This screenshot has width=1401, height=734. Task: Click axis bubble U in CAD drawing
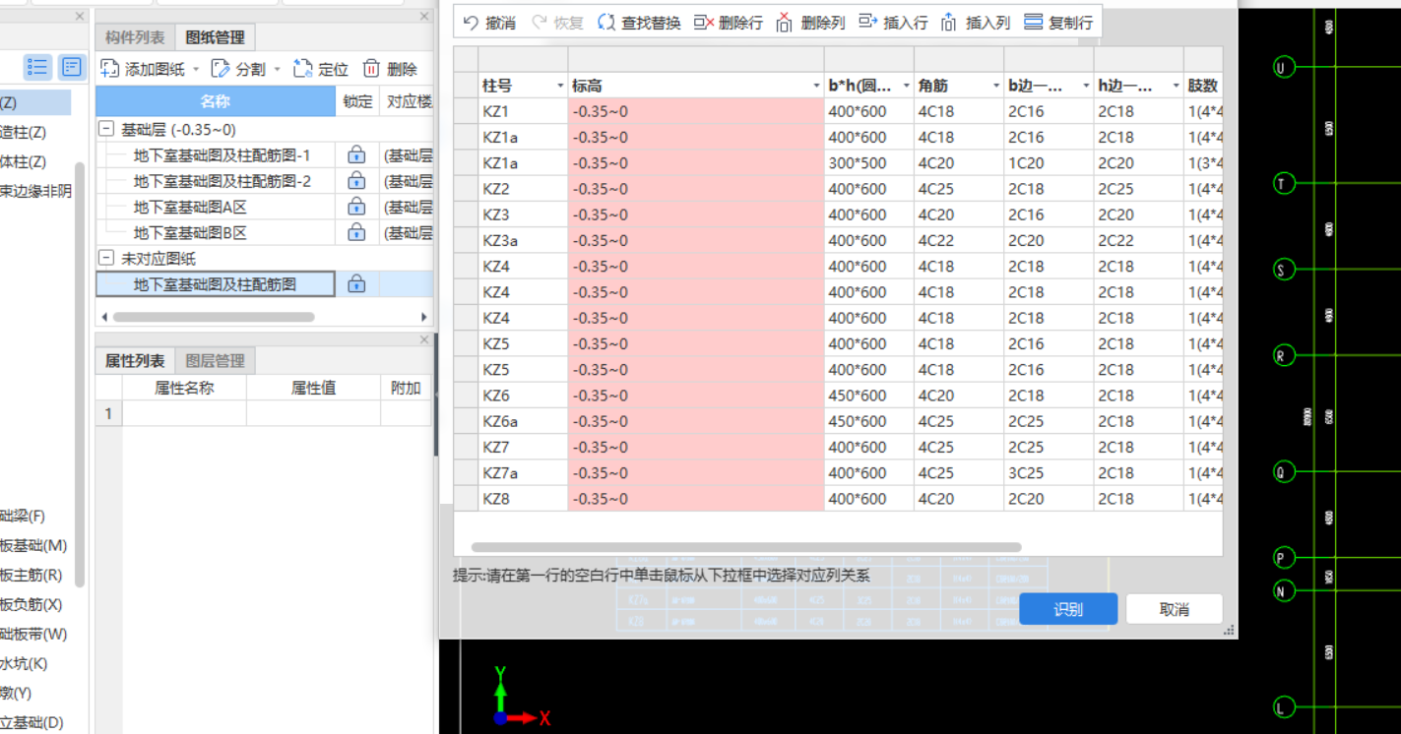click(x=1283, y=67)
